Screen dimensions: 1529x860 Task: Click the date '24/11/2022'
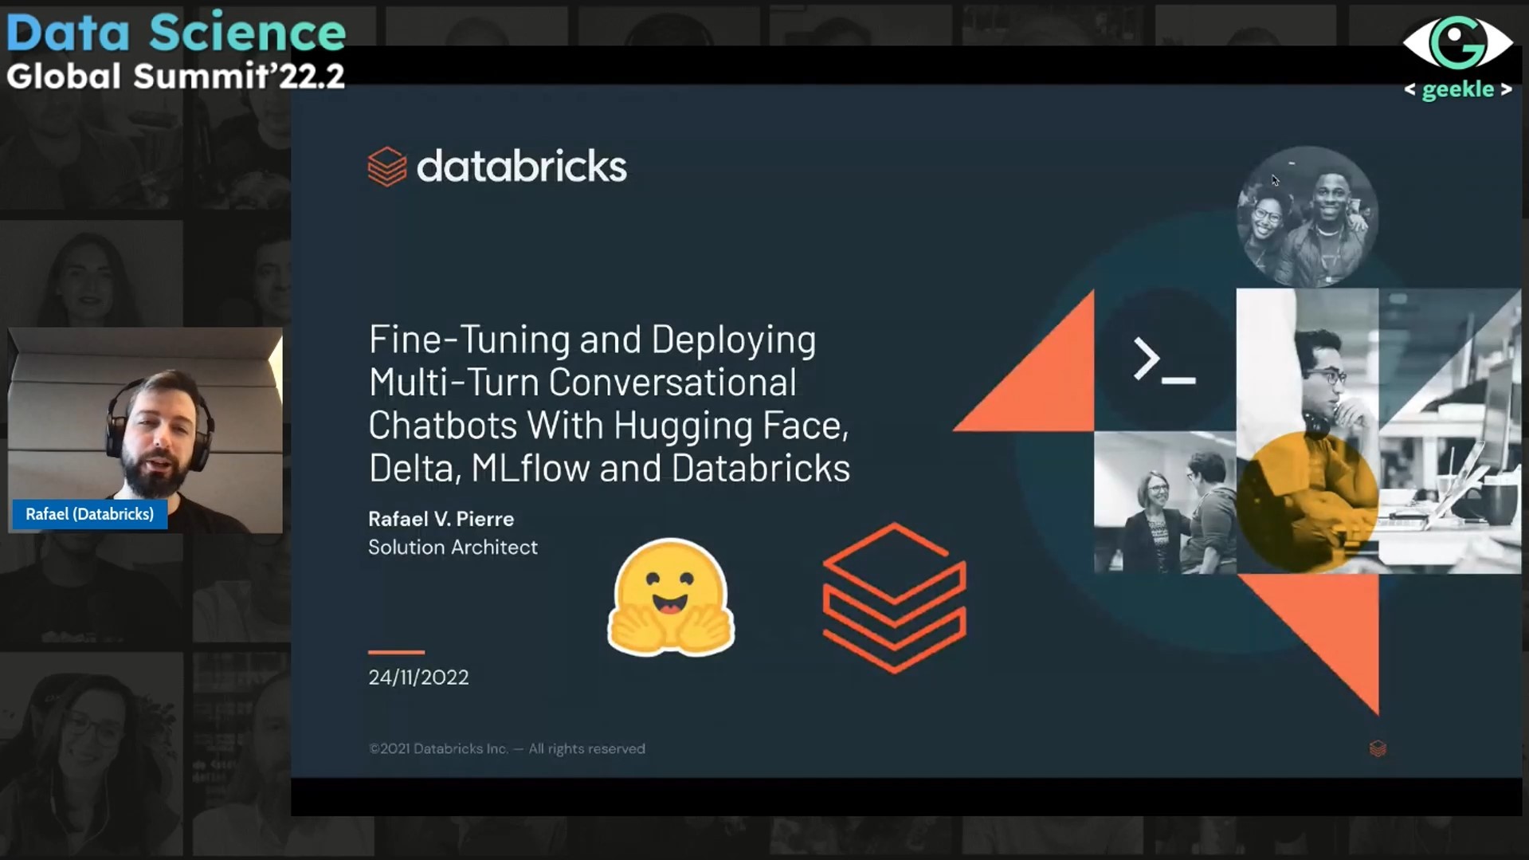pos(418,677)
